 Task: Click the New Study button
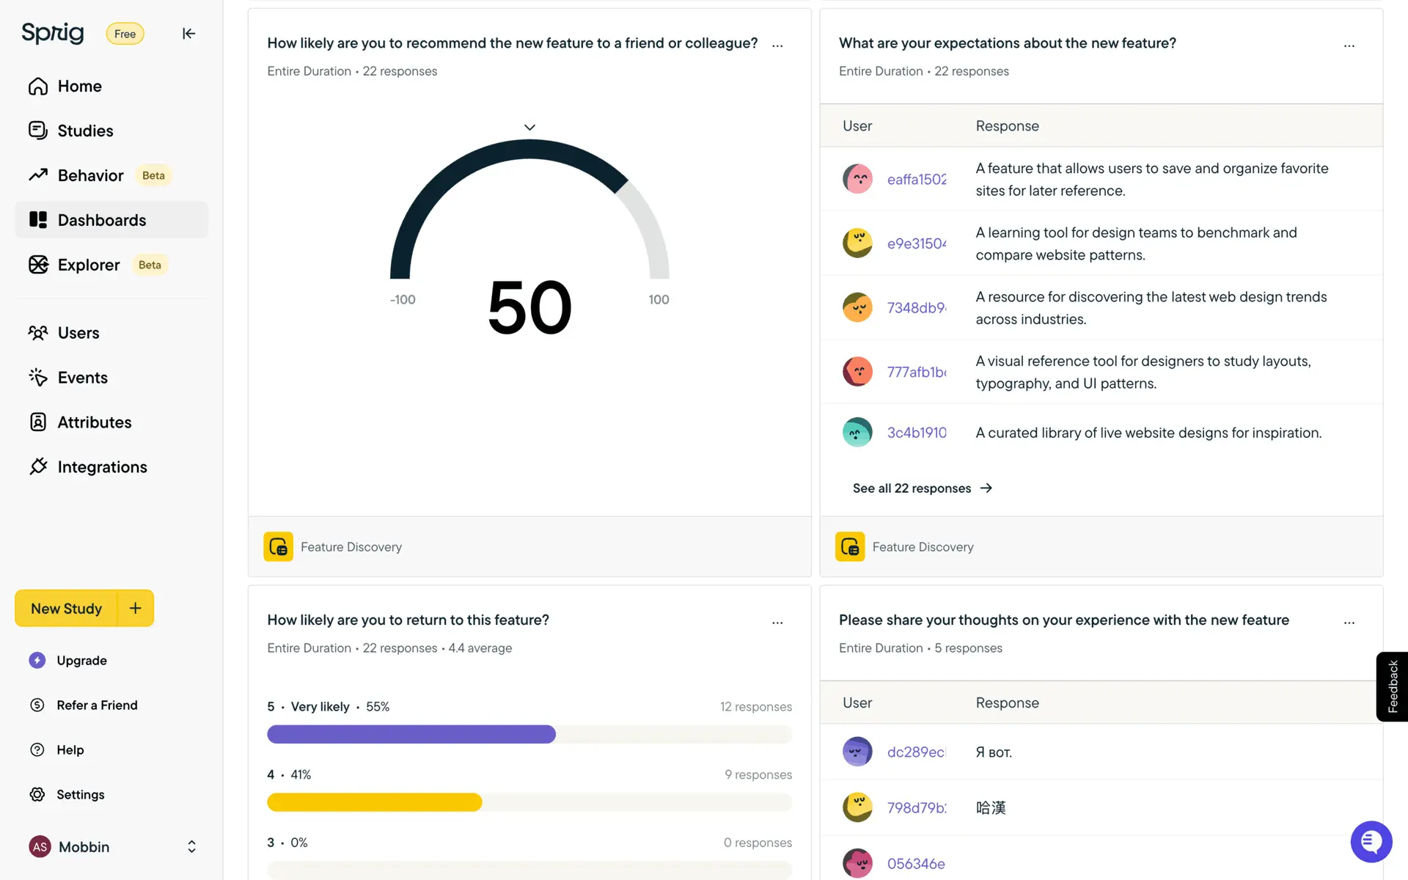pyautogui.click(x=66, y=608)
